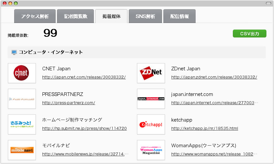274x164 pixels.
Task: Click the コンピュータ・インターネット category header
Action: (x=51, y=52)
